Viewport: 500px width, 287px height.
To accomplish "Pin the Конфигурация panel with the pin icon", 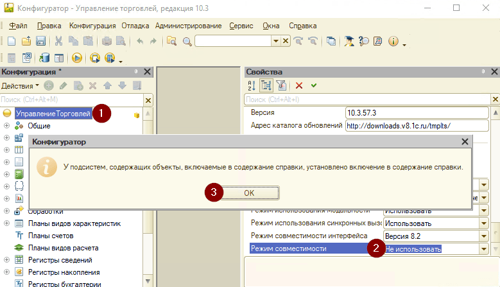I will pyautogui.click(x=136, y=72).
